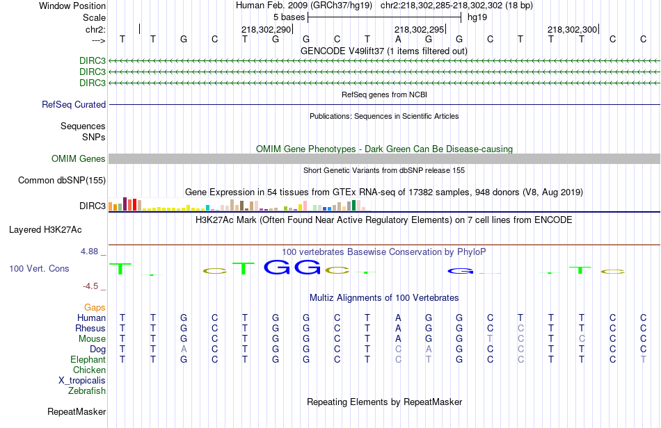The image size is (661, 428).
Task: Click RefSeq genes from NCBI title
Action: (x=384, y=94)
